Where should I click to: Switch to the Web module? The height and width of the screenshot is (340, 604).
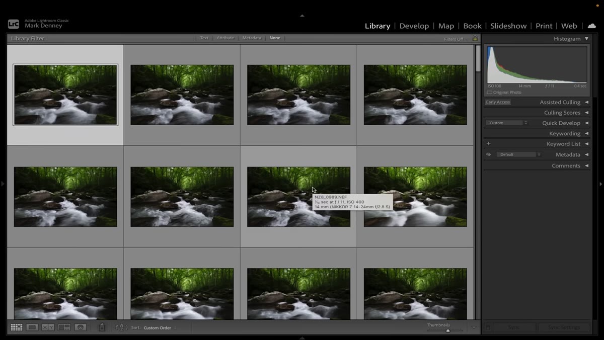(x=569, y=26)
